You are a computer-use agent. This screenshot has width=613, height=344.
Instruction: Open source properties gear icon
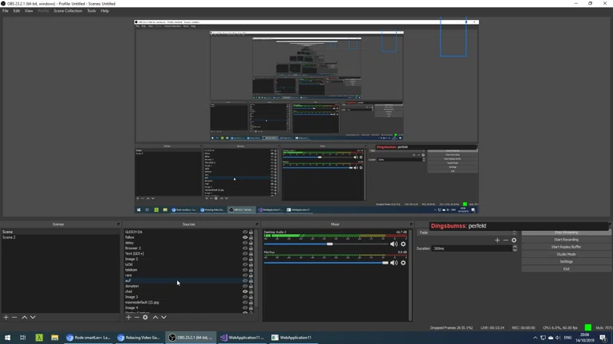coord(145,318)
